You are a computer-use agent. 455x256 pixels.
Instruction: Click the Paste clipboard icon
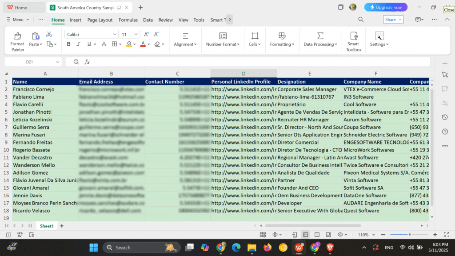[x=36, y=36]
